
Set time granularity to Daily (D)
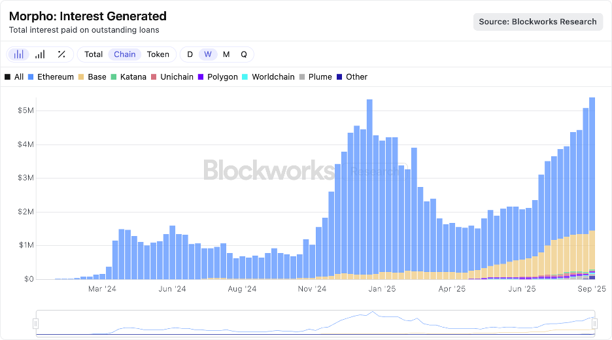click(x=190, y=54)
